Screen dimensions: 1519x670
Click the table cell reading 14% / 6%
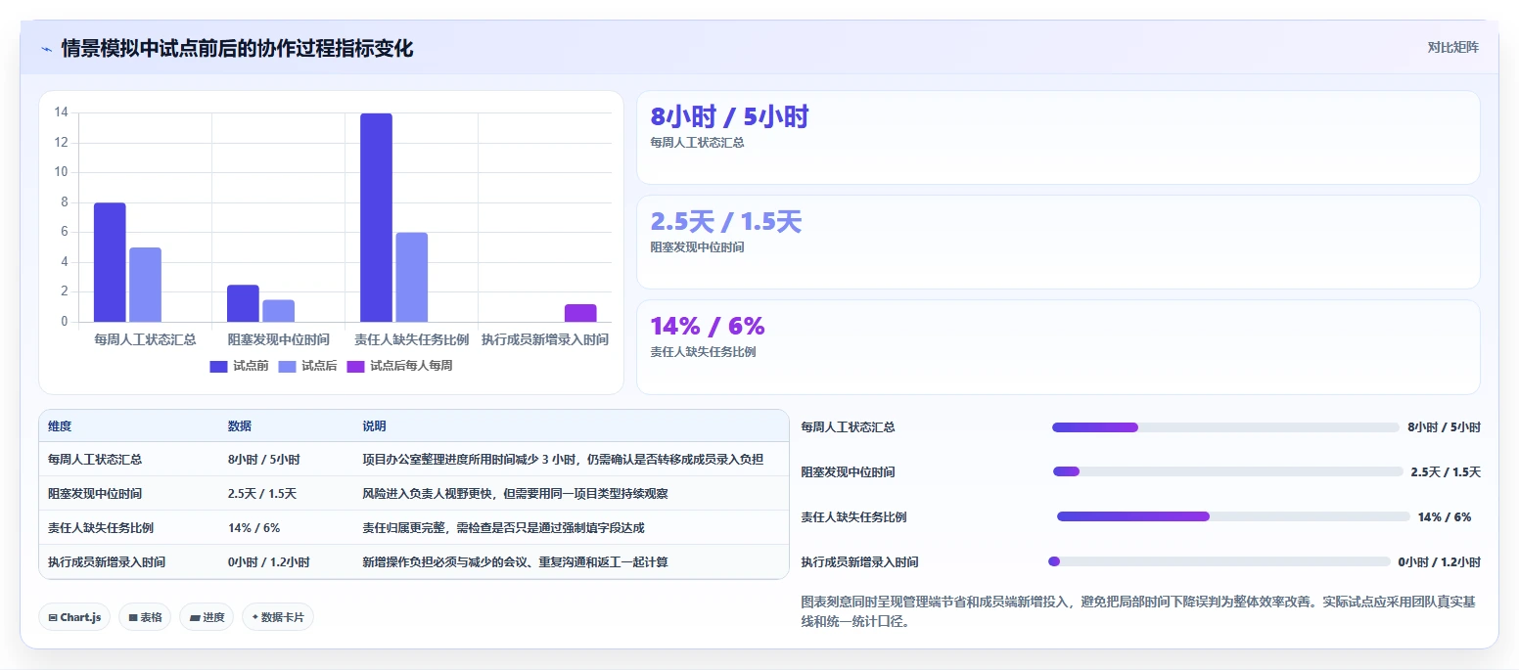point(254,528)
